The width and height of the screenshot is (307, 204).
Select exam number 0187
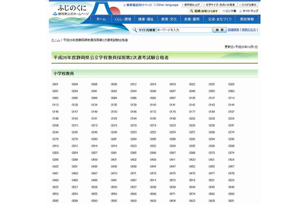[231, 112]
